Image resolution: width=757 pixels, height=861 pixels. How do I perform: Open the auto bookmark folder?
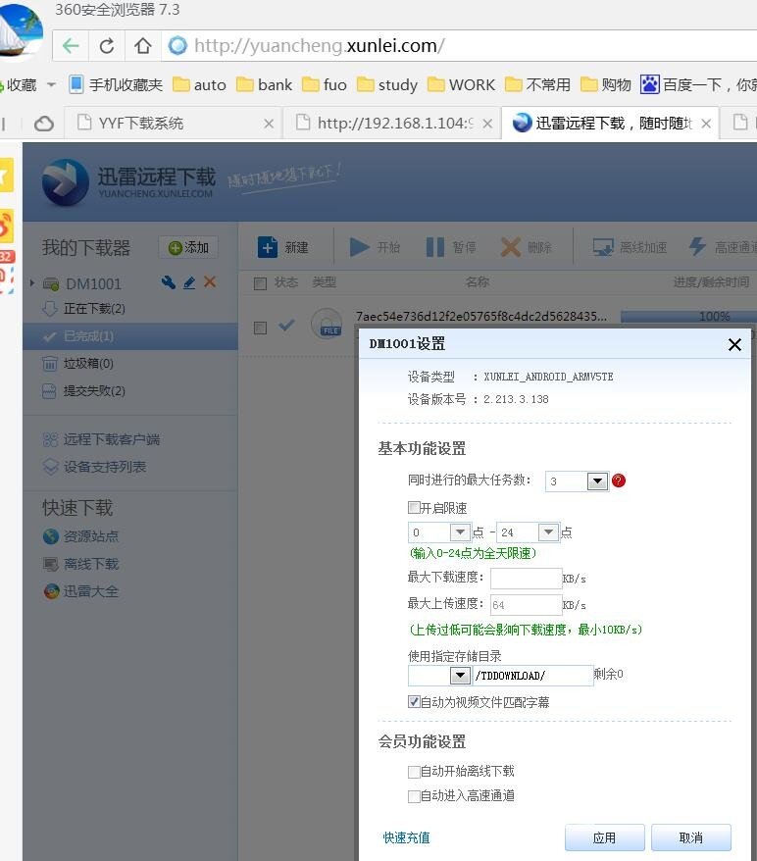(199, 84)
